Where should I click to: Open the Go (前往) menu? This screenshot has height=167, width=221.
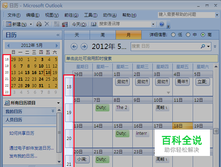[71, 15]
